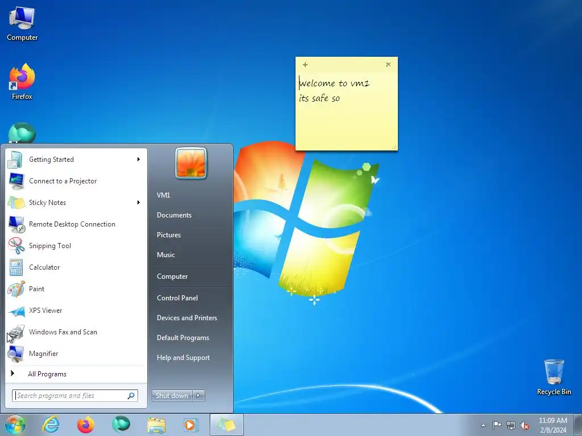Select the Computer desktop icon
This screenshot has width=582, height=436.
click(x=22, y=23)
